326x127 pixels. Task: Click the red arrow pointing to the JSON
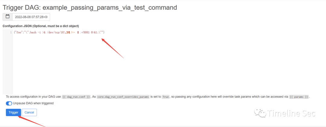tap(113, 48)
